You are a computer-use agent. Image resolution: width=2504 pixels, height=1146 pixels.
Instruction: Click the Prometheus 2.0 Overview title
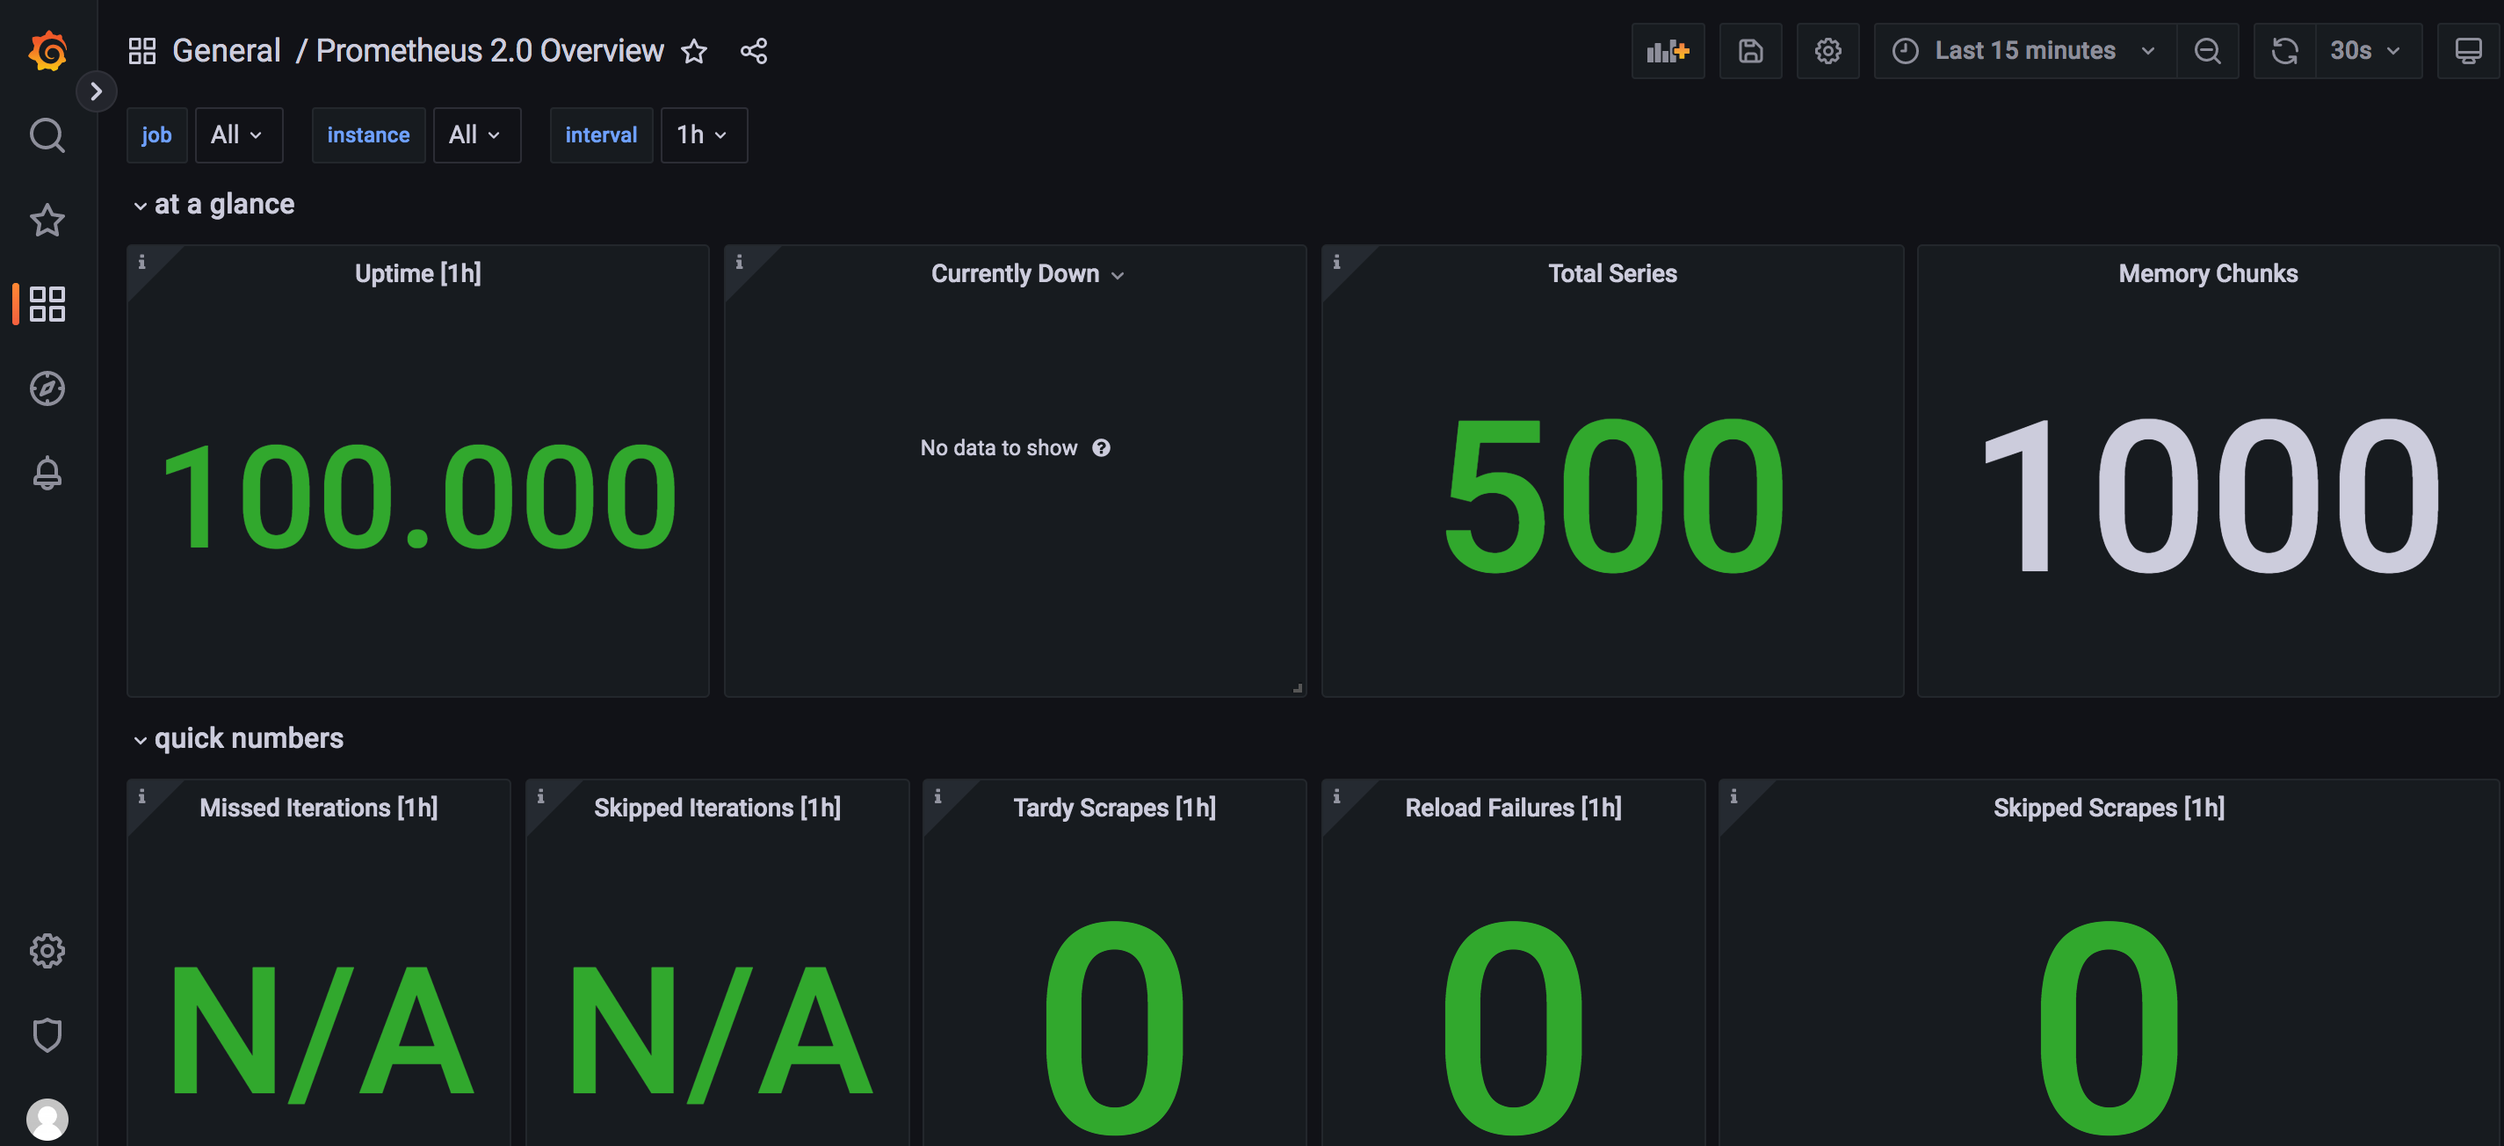coord(490,51)
